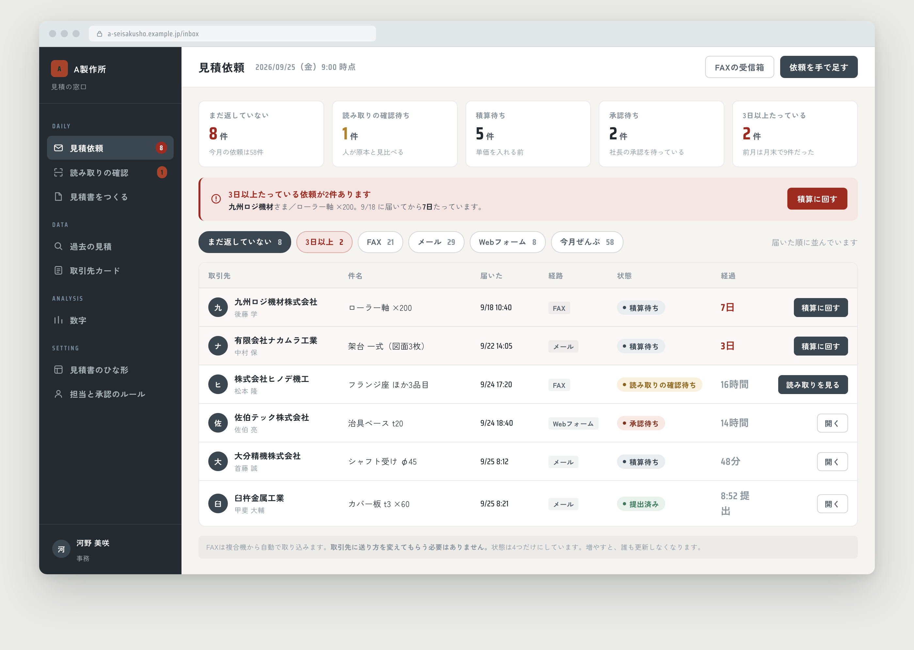Image resolution: width=914 pixels, height=650 pixels.
Task: Open 担当と承認のルール settings
Action: 110,394
